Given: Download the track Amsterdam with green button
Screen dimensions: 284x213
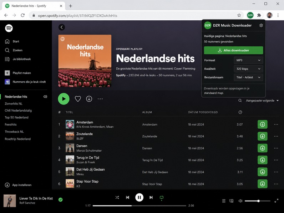Looking at the screenshot, I should [263, 125].
